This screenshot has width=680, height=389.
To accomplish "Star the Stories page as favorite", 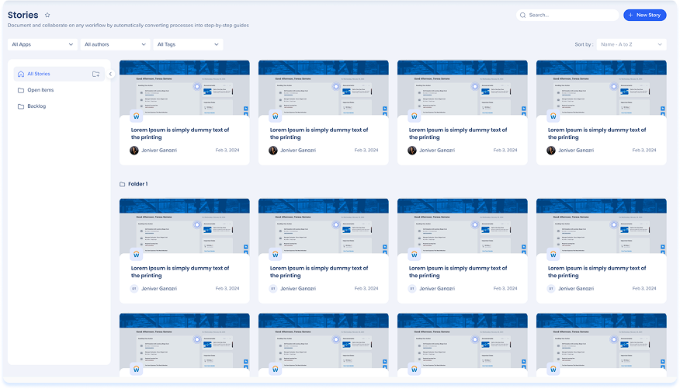I will pos(47,15).
